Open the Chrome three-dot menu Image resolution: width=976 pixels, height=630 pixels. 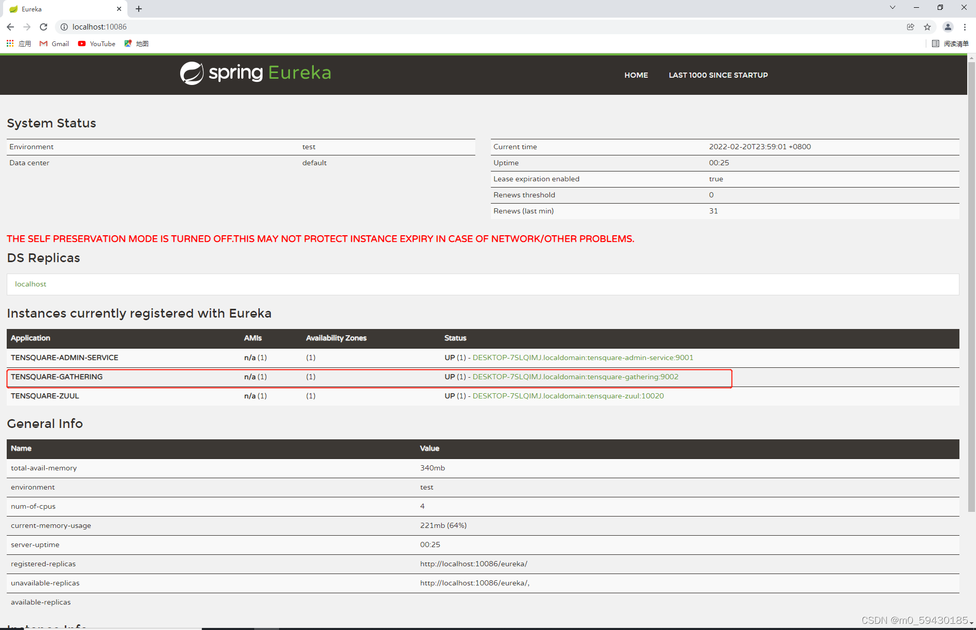(965, 27)
